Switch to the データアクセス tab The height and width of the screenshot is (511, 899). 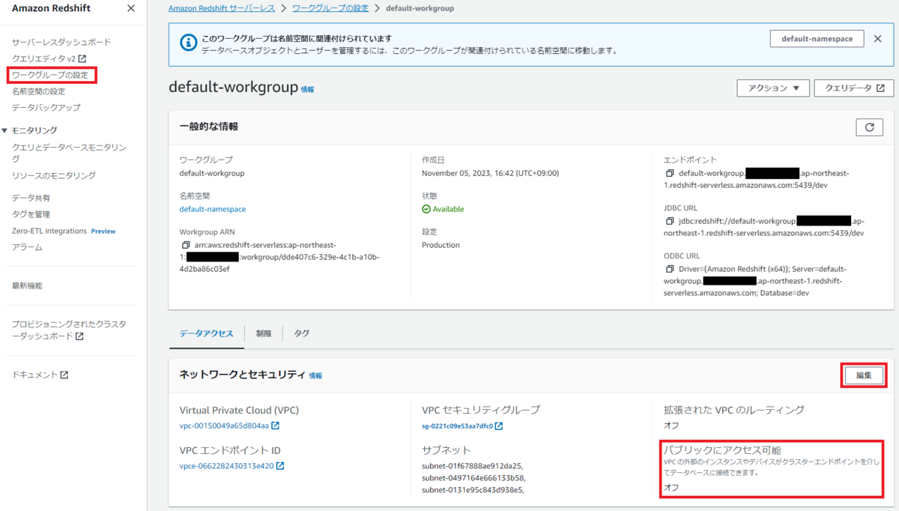pyautogui.click(x=207, y=333)
